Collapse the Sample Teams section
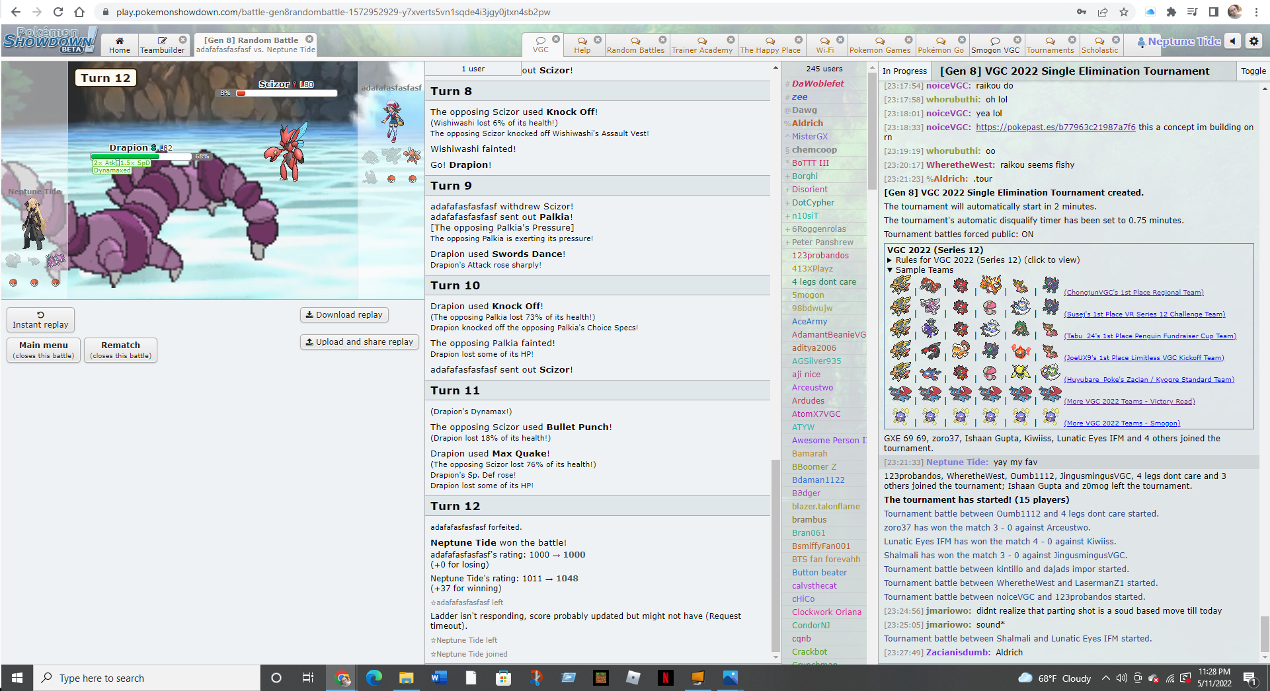This screenshot has width=1270, height=691. click(x=920, y=270)
